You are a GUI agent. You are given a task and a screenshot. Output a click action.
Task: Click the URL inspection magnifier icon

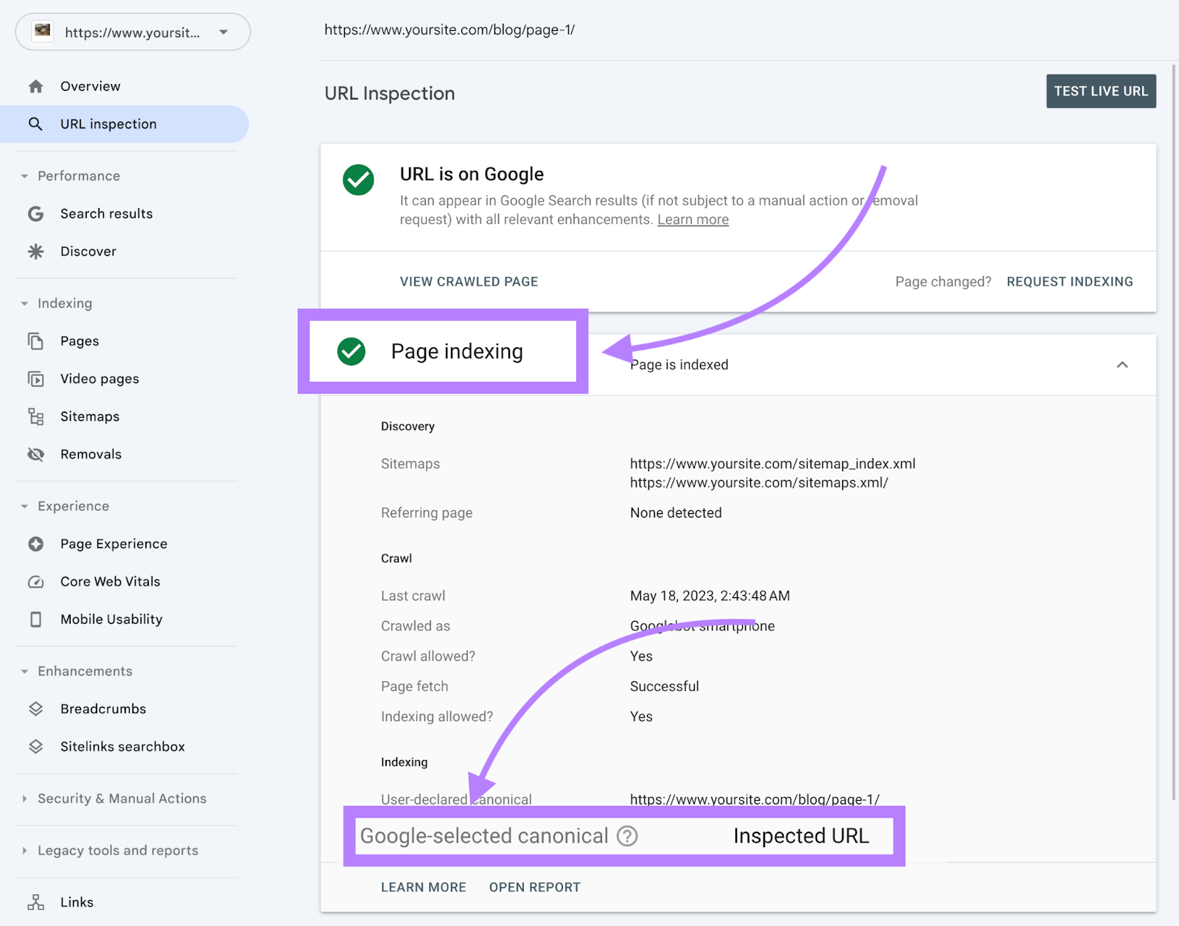click(35, 123)
